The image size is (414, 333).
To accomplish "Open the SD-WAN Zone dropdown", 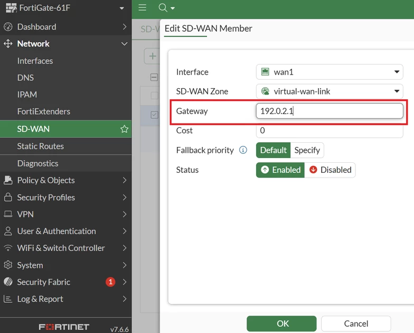I will [x=330, y=91].
